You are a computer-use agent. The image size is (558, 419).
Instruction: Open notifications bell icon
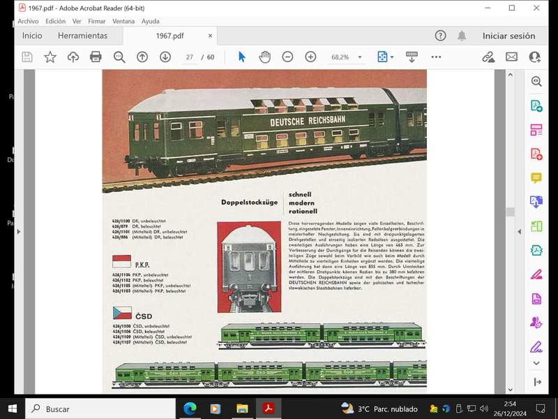[462, 36]
